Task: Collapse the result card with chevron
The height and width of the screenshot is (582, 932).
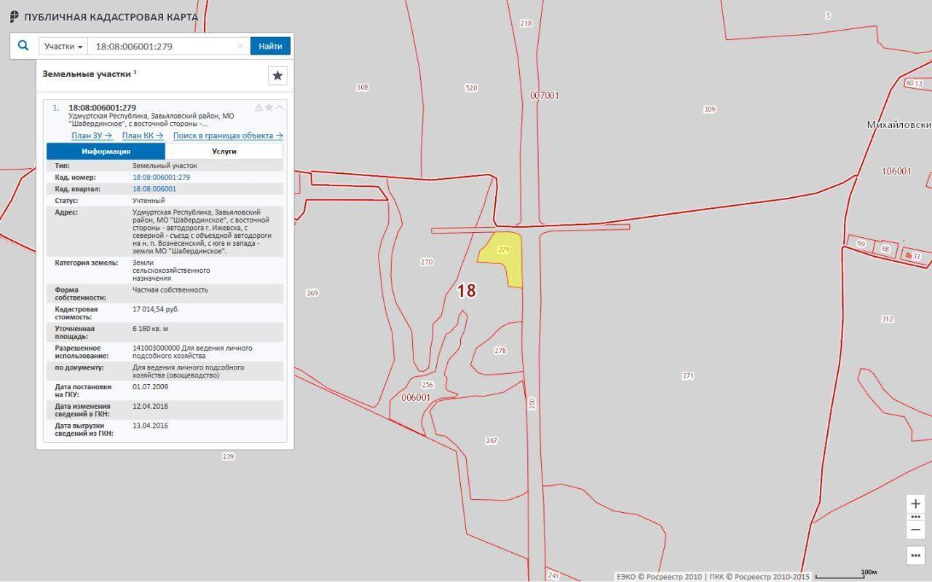Action: click(x=280, y=108)
